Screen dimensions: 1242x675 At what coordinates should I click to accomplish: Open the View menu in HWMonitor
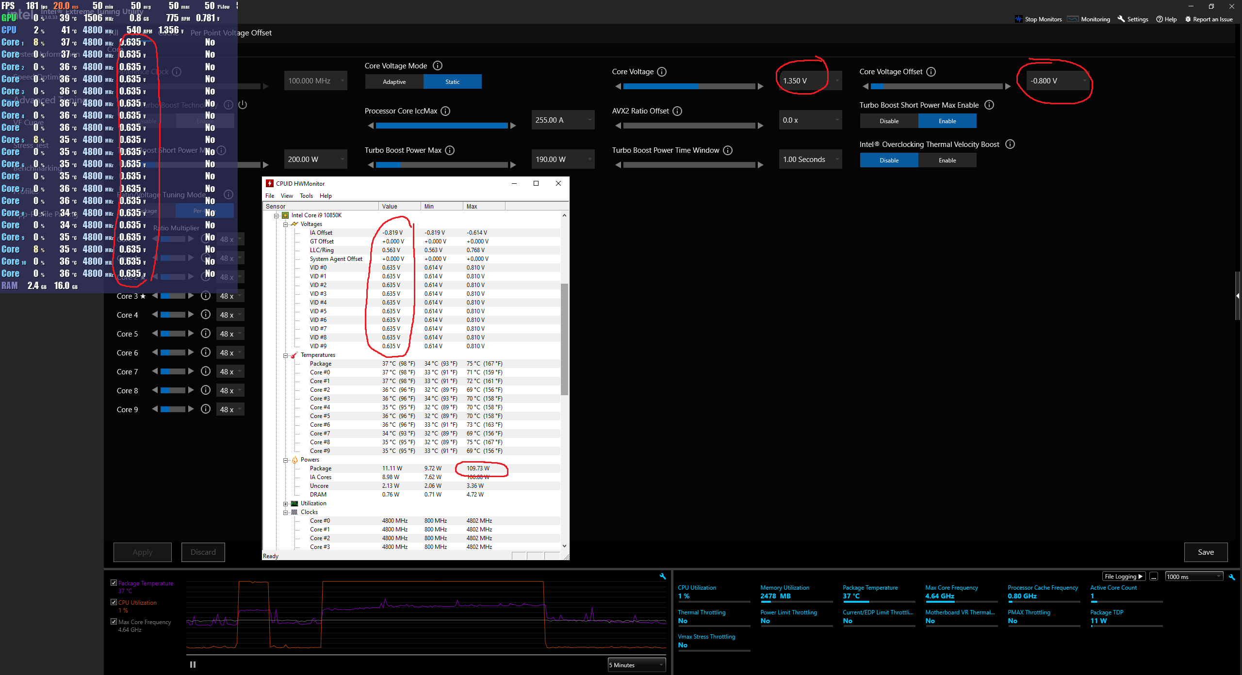pyautogui.click(x=287, y=196)
